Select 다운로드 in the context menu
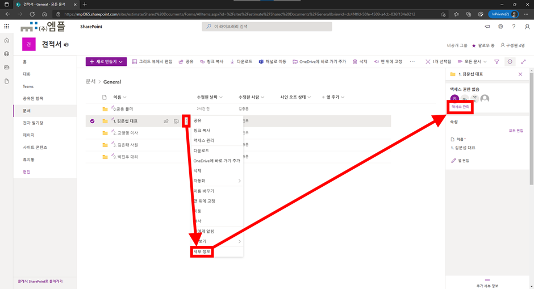 [217, 150]
